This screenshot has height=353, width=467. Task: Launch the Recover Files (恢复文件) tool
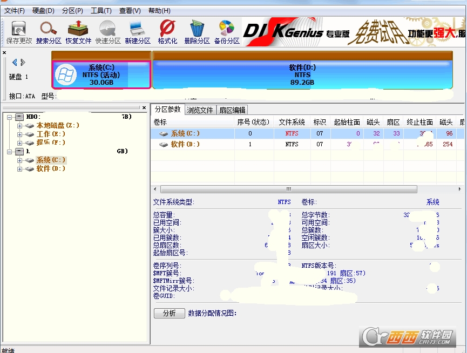78,32
